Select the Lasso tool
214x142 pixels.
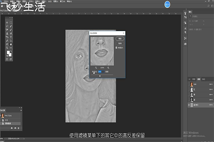click(7, 26)
